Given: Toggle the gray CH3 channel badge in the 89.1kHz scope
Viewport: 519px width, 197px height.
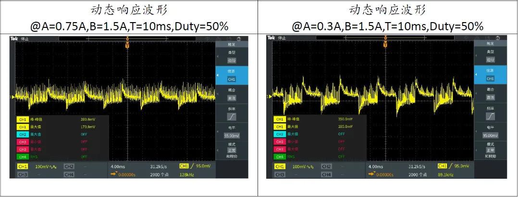Looking at the screenshot, I should click(280, 174).
